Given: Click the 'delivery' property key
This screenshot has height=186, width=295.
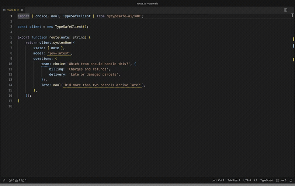Looking at the screenshot, I should 57,75.
